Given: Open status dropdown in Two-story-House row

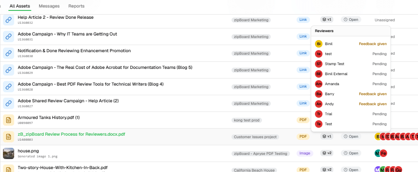Looking at the screenshot, I should click(x=351, y=169).
